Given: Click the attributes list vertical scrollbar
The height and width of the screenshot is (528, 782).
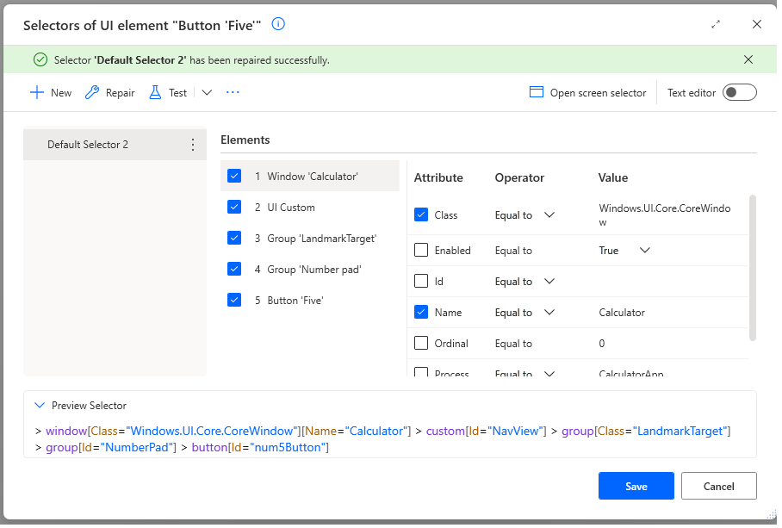Looking at the screenshot, I should [753, 268].
